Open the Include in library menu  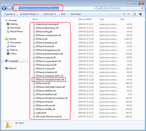click(x=29, y=14)
